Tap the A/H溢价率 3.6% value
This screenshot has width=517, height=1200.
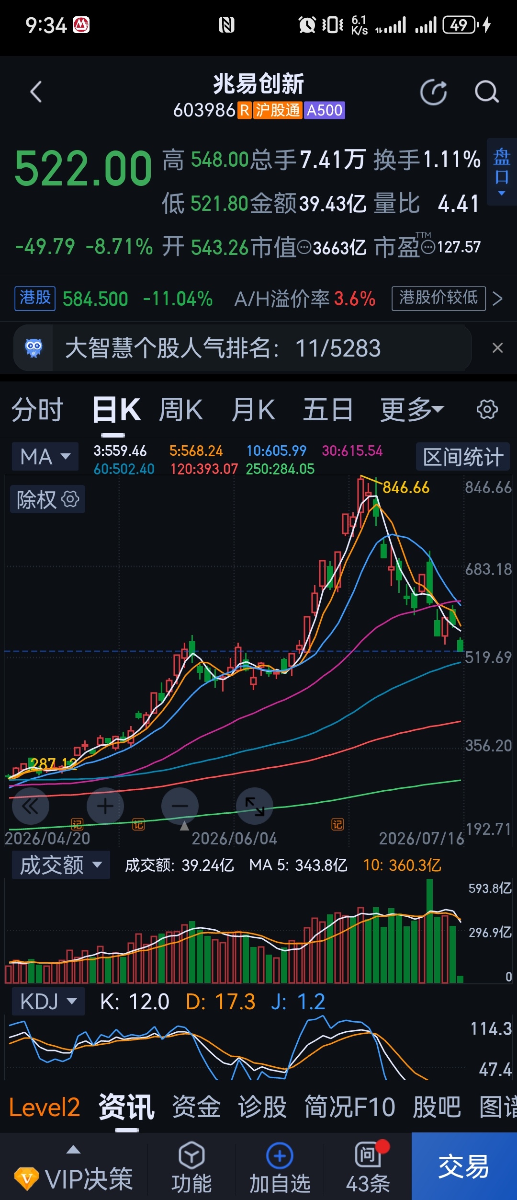[x=355, y=299]
